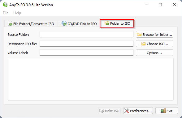This screenshot has width=182, height=118.
Task: Click the Volume Label text field
Action: [x=86, y=53]
